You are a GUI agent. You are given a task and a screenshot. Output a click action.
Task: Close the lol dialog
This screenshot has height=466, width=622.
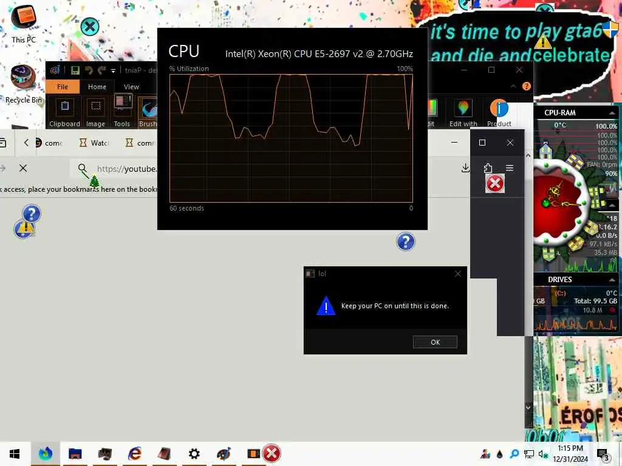pos(458,274)
